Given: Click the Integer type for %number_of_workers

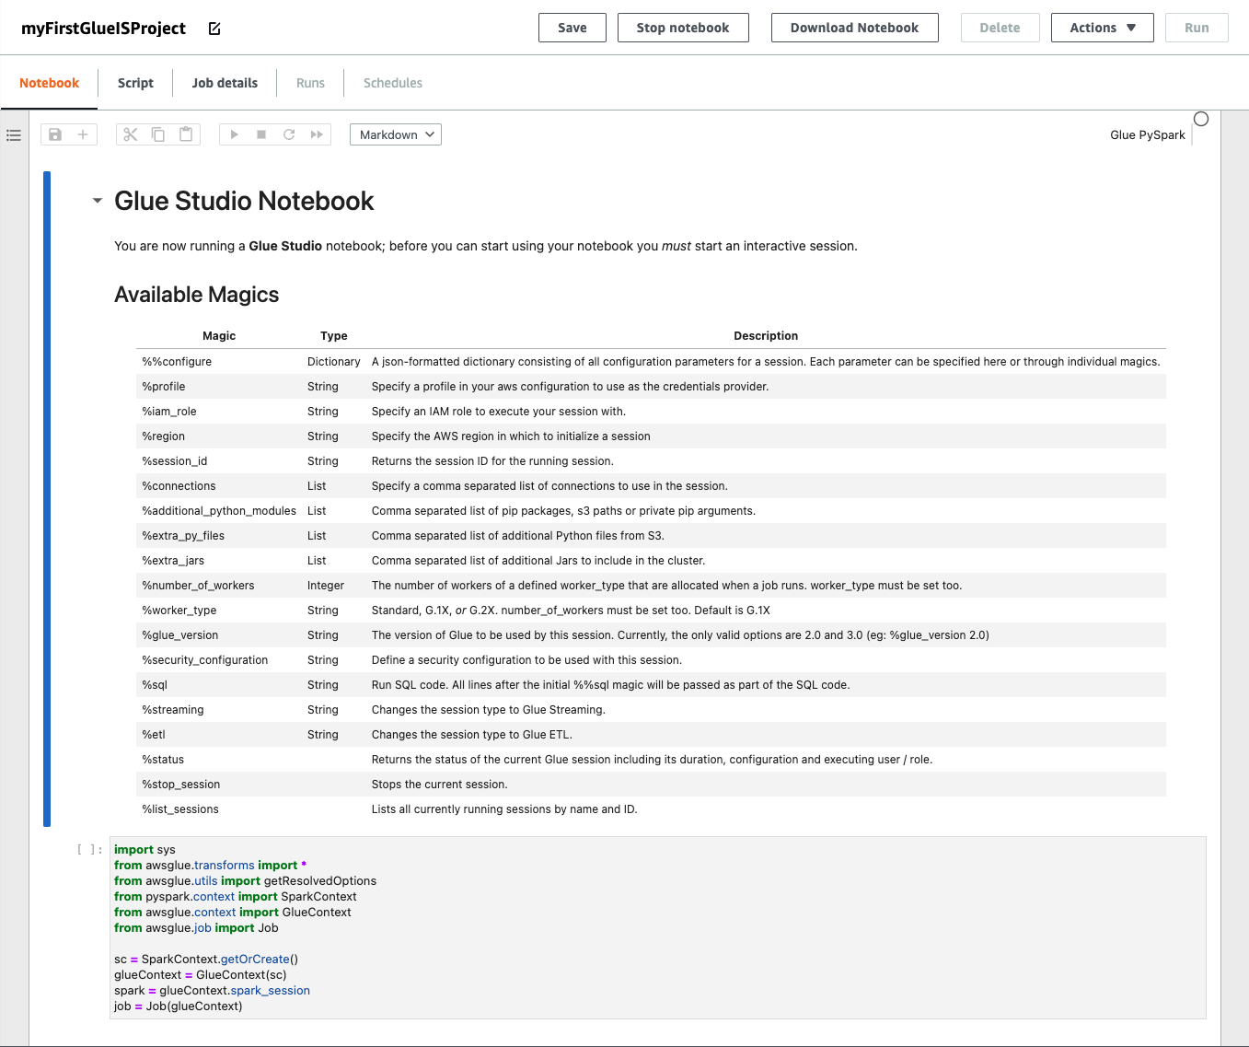Looking at the screenshot, I should [x=326, y=586].
